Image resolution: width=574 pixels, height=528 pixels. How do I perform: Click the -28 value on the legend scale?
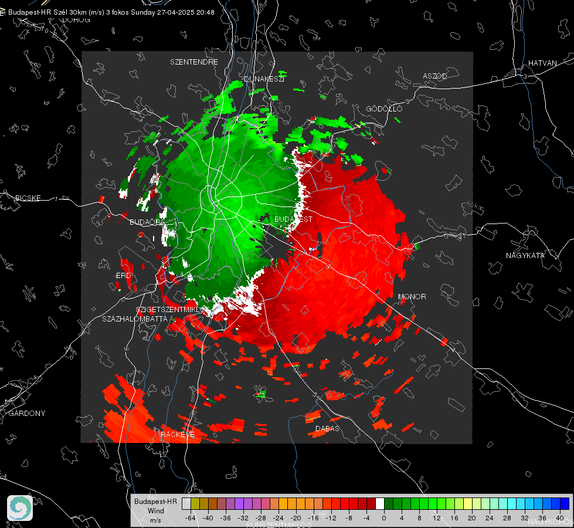pyautogui.click(x=261, y=518)
